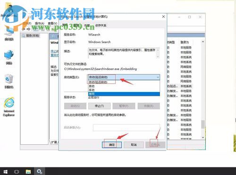Viewport: 236px width, 175px height.
Task: Click the 取消 cancel button
Action: [x=134, y=145]
